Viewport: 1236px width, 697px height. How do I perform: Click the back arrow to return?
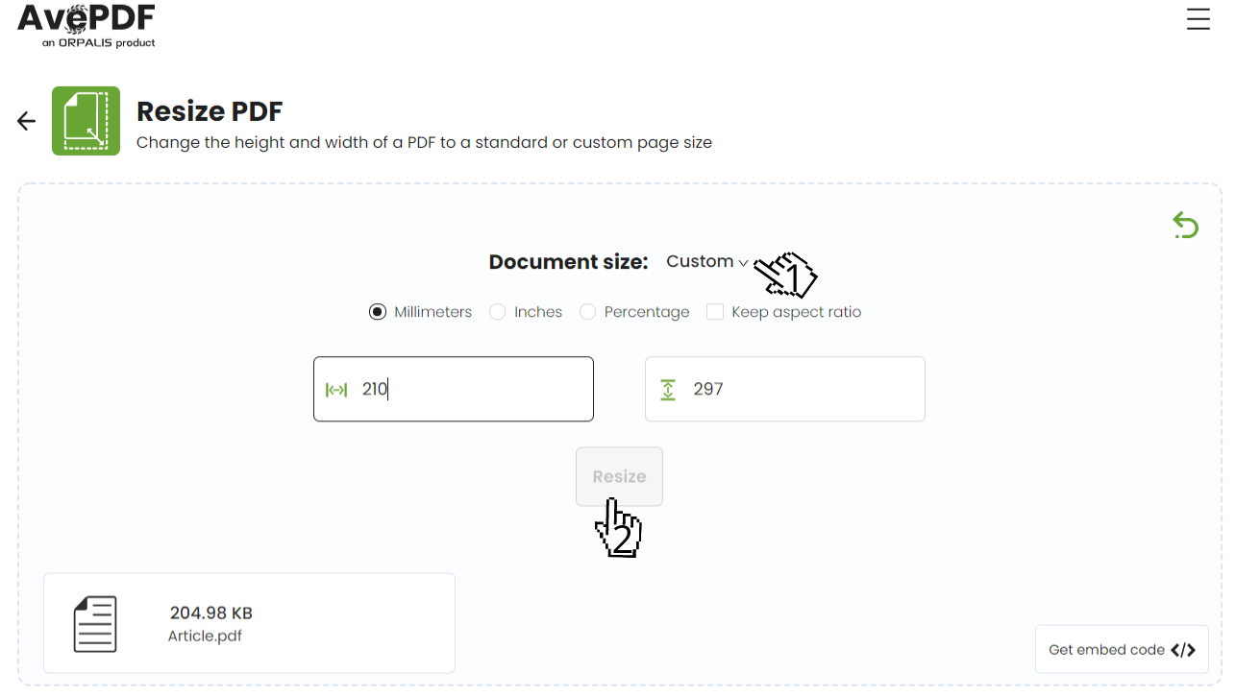pyautogui.click(x=25, y=119)
